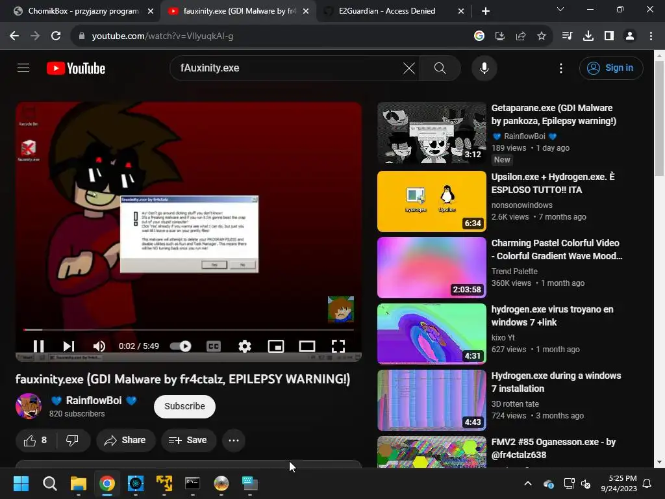Open tab search dropdown chevron
The width and height of the screenshot is (665, 499).
tap(560, 9)
